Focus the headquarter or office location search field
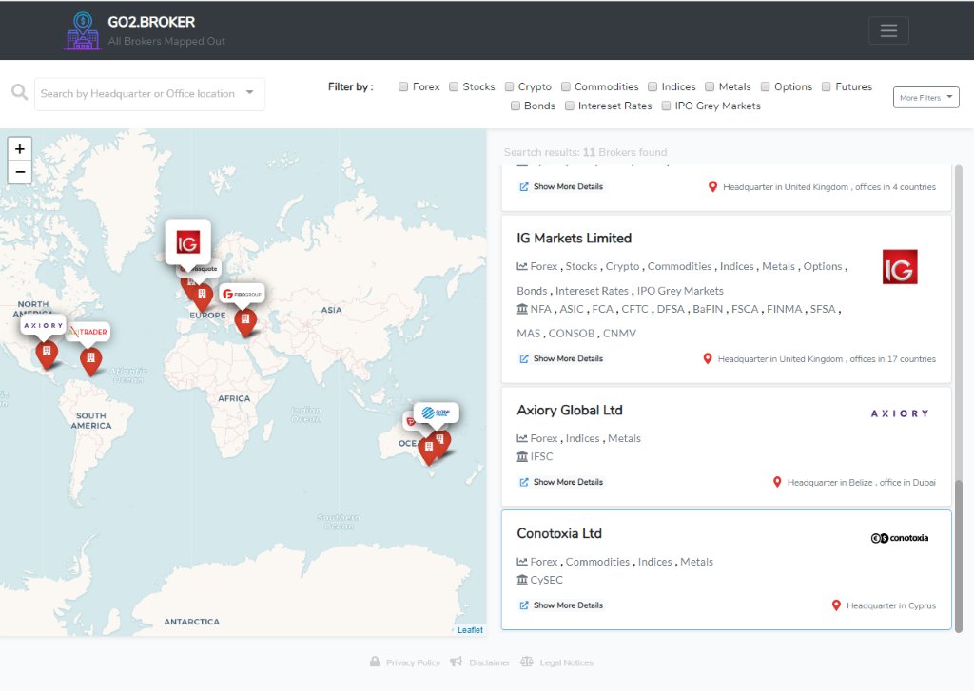 pyautogui.click(x=149, y=94)
